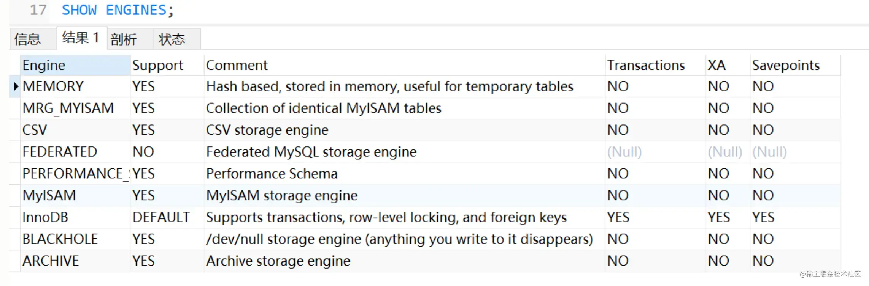The image size is (869, 286).
Task: Sort results by the Engine column header
Action: pos(43,65)
